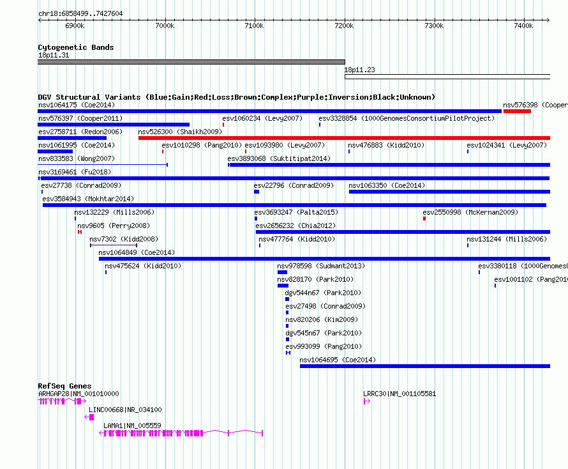Screen dimensions: 568x469
Task: Click the white 18p11.23 cytoband bar
Action: [447, 77]
